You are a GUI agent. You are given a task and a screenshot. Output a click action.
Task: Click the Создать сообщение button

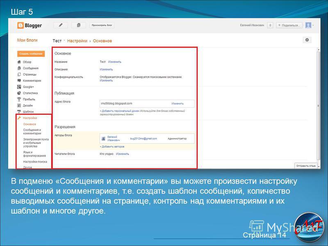click(31, 54)
